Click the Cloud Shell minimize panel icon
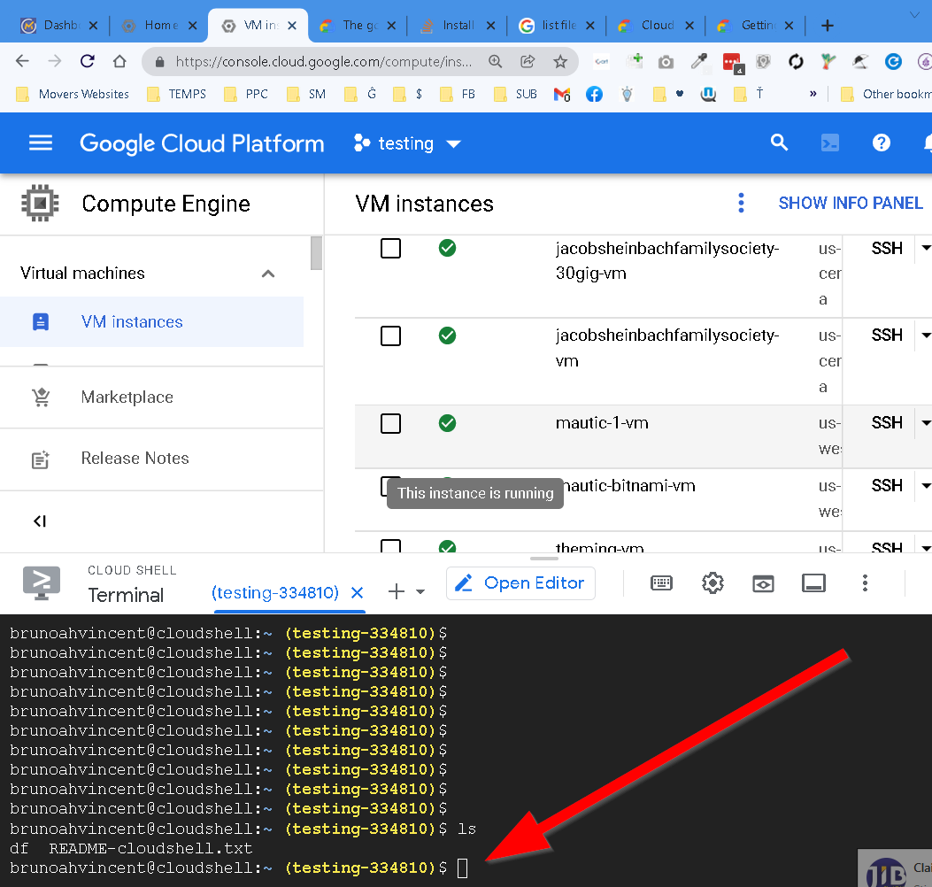Viewport: 932px width, 887px height. [x=813, y=583]
